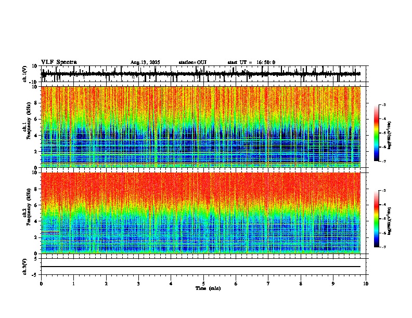412x318 pixels.
Task: Click the ch.1 spectrogram plot area
Action: point(201,127)
